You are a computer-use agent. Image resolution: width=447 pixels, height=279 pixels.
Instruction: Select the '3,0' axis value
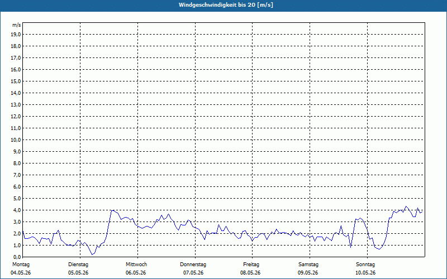(17, 222)
